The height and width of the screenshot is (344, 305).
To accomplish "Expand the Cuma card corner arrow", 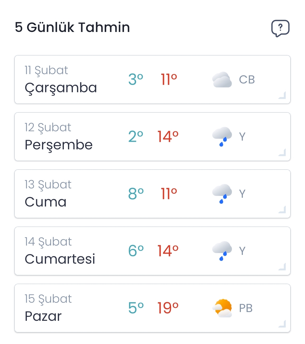I will click(x=282, y=209).
